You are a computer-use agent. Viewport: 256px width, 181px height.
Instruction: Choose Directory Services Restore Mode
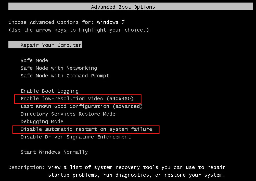(68, 114)
